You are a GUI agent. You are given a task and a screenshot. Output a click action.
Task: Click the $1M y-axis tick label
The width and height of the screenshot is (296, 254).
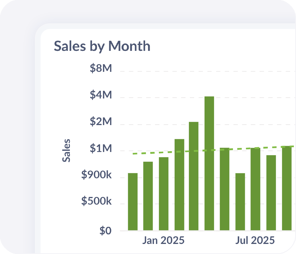coord(101,149)
